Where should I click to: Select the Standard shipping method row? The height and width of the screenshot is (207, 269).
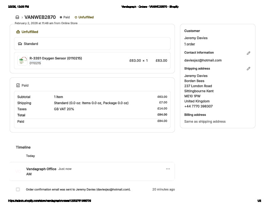(92, 44)
